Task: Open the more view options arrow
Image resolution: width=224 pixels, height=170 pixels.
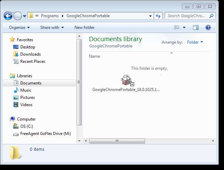Action: (184, 27)
